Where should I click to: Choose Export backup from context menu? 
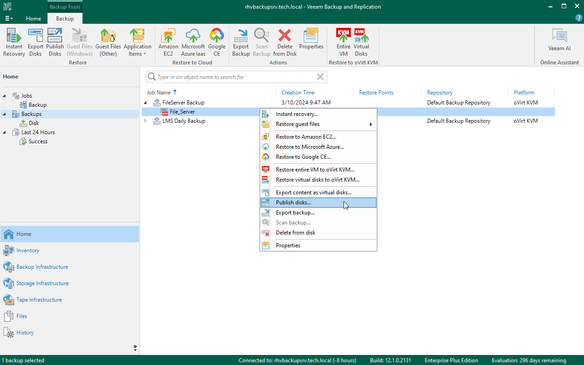tap(318, 213)
